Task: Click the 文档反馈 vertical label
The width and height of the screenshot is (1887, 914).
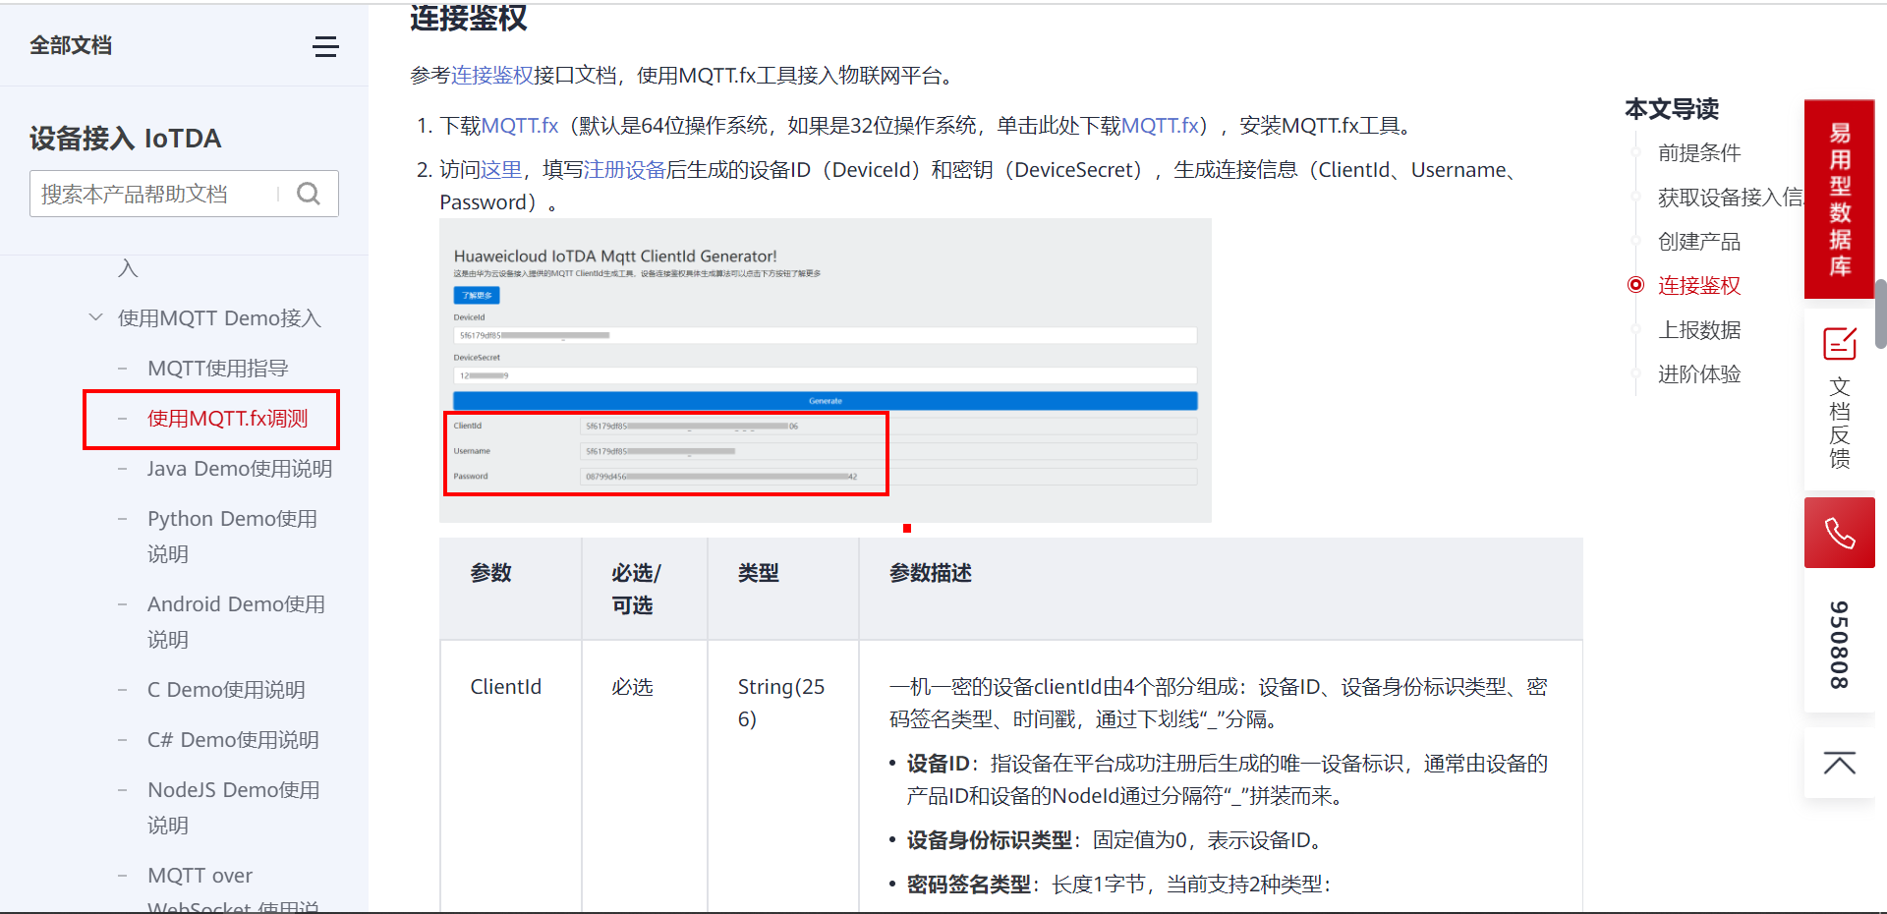Action: (x=1840, y=423)
